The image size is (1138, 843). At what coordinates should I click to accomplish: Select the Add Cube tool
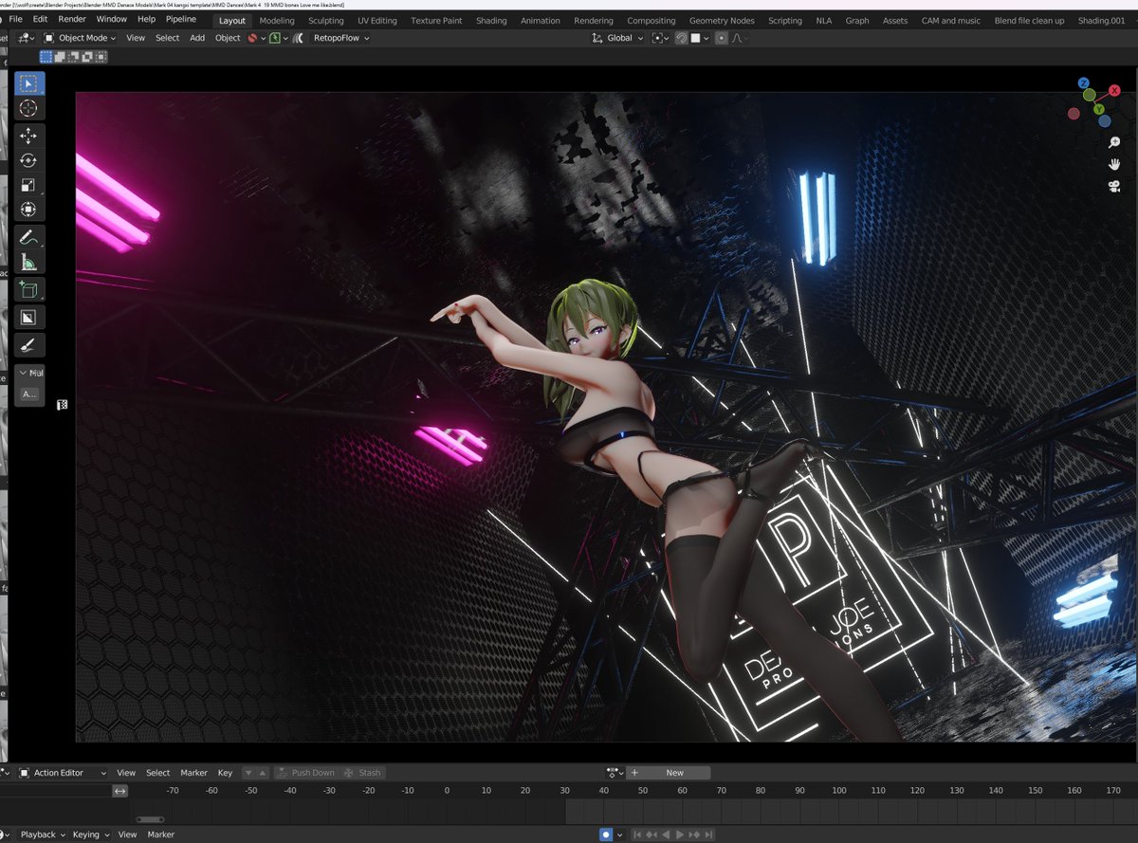pos(28,289)
